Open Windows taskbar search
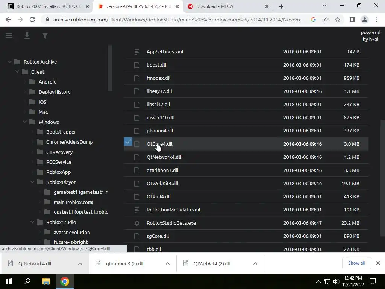Image resolution: width=385 pixels, height=289 pixels. pos(27,281)
